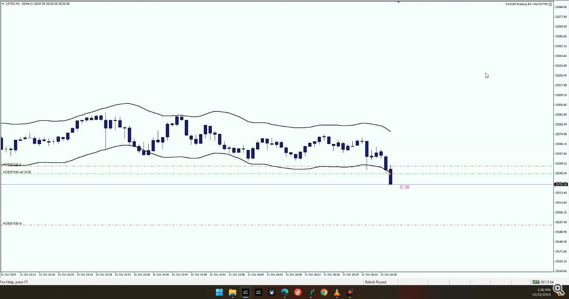
Task: Click the current price label 20230.58 on the price scale
Action: click(x=561, y=185)
